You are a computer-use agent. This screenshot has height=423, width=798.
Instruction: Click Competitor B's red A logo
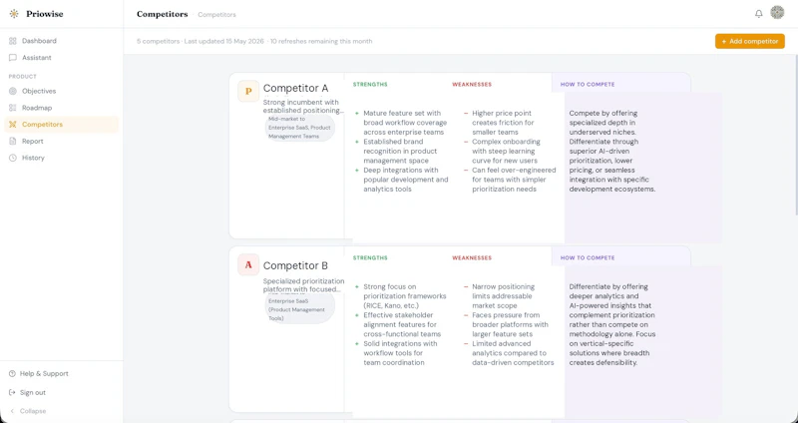click(x=248, y=264)
